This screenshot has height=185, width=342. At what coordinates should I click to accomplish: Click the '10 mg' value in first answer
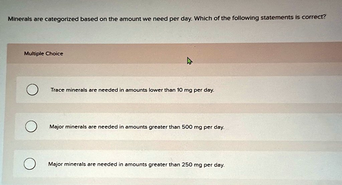click(184, 90)
